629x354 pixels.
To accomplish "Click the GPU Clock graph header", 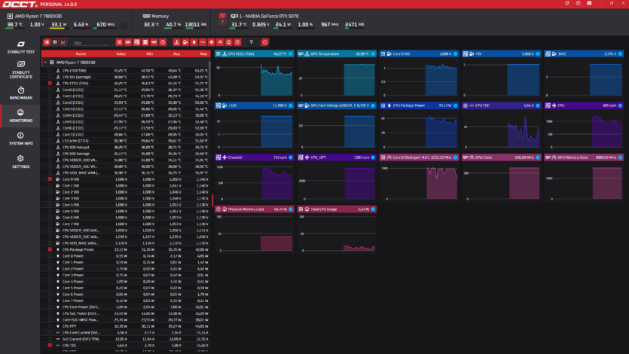I will pyautogui.click(x=502, y=157).
